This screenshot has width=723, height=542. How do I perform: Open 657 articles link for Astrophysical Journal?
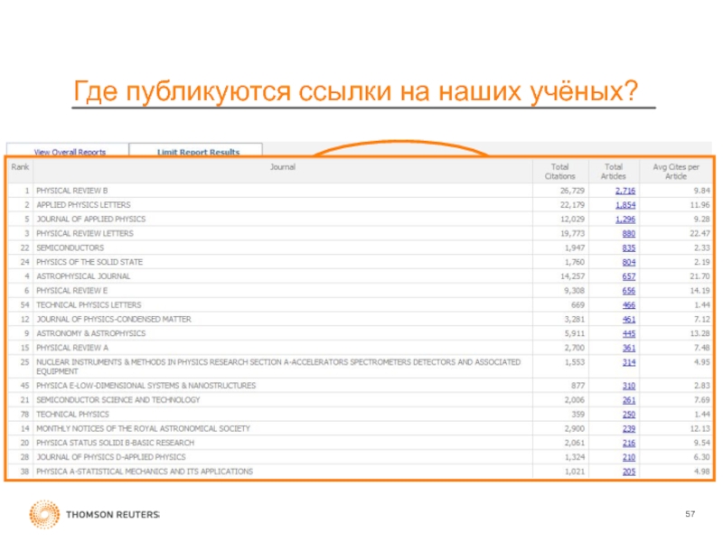628,276
